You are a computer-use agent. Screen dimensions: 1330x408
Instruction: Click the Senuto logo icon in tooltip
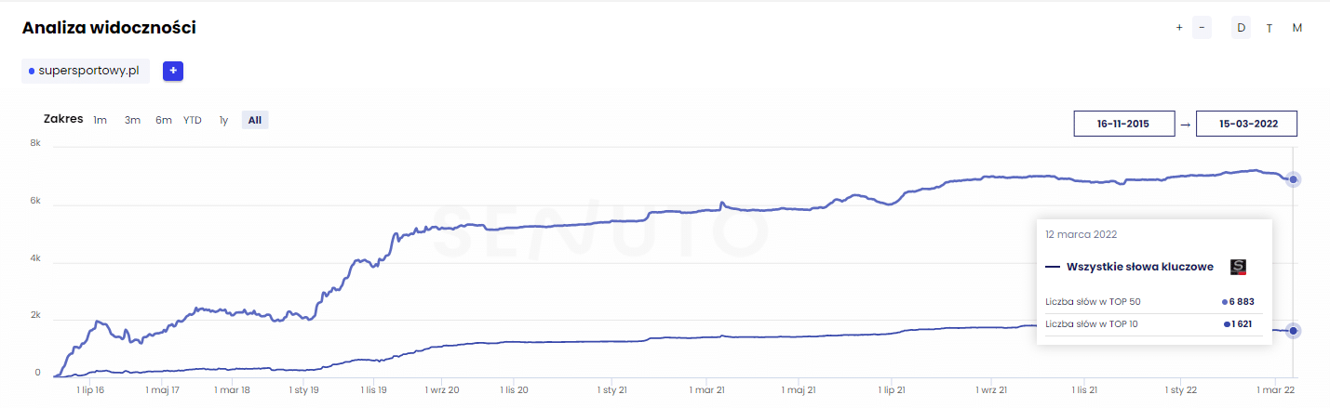1238,267
